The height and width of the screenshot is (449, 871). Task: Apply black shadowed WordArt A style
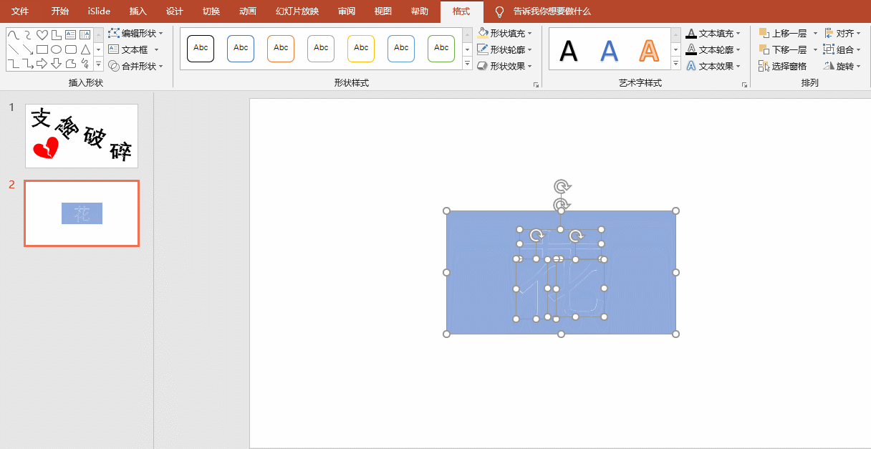click(x=569, y=50)
